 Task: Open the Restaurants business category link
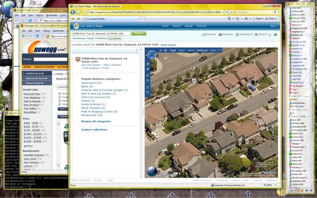coord(90,115)
